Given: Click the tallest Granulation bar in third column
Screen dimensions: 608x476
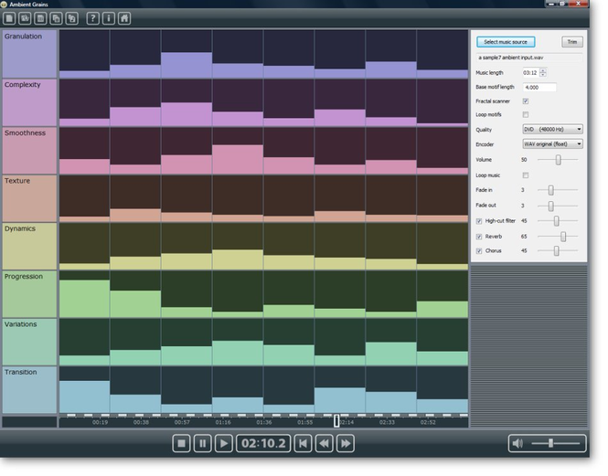Looking at the screenshot, I should pyautogui.click(x=187, y=65).
